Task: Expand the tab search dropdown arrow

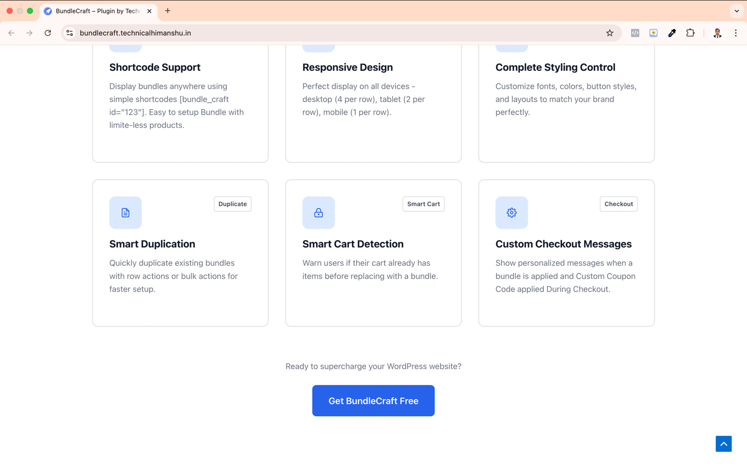Action: (736, 11)
